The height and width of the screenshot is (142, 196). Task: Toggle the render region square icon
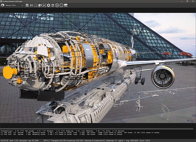[x=36, y=5]
